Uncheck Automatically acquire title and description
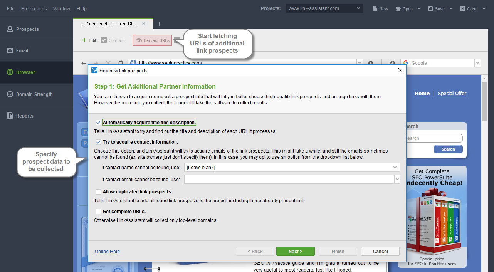494x272 pixels. [98, 123]
